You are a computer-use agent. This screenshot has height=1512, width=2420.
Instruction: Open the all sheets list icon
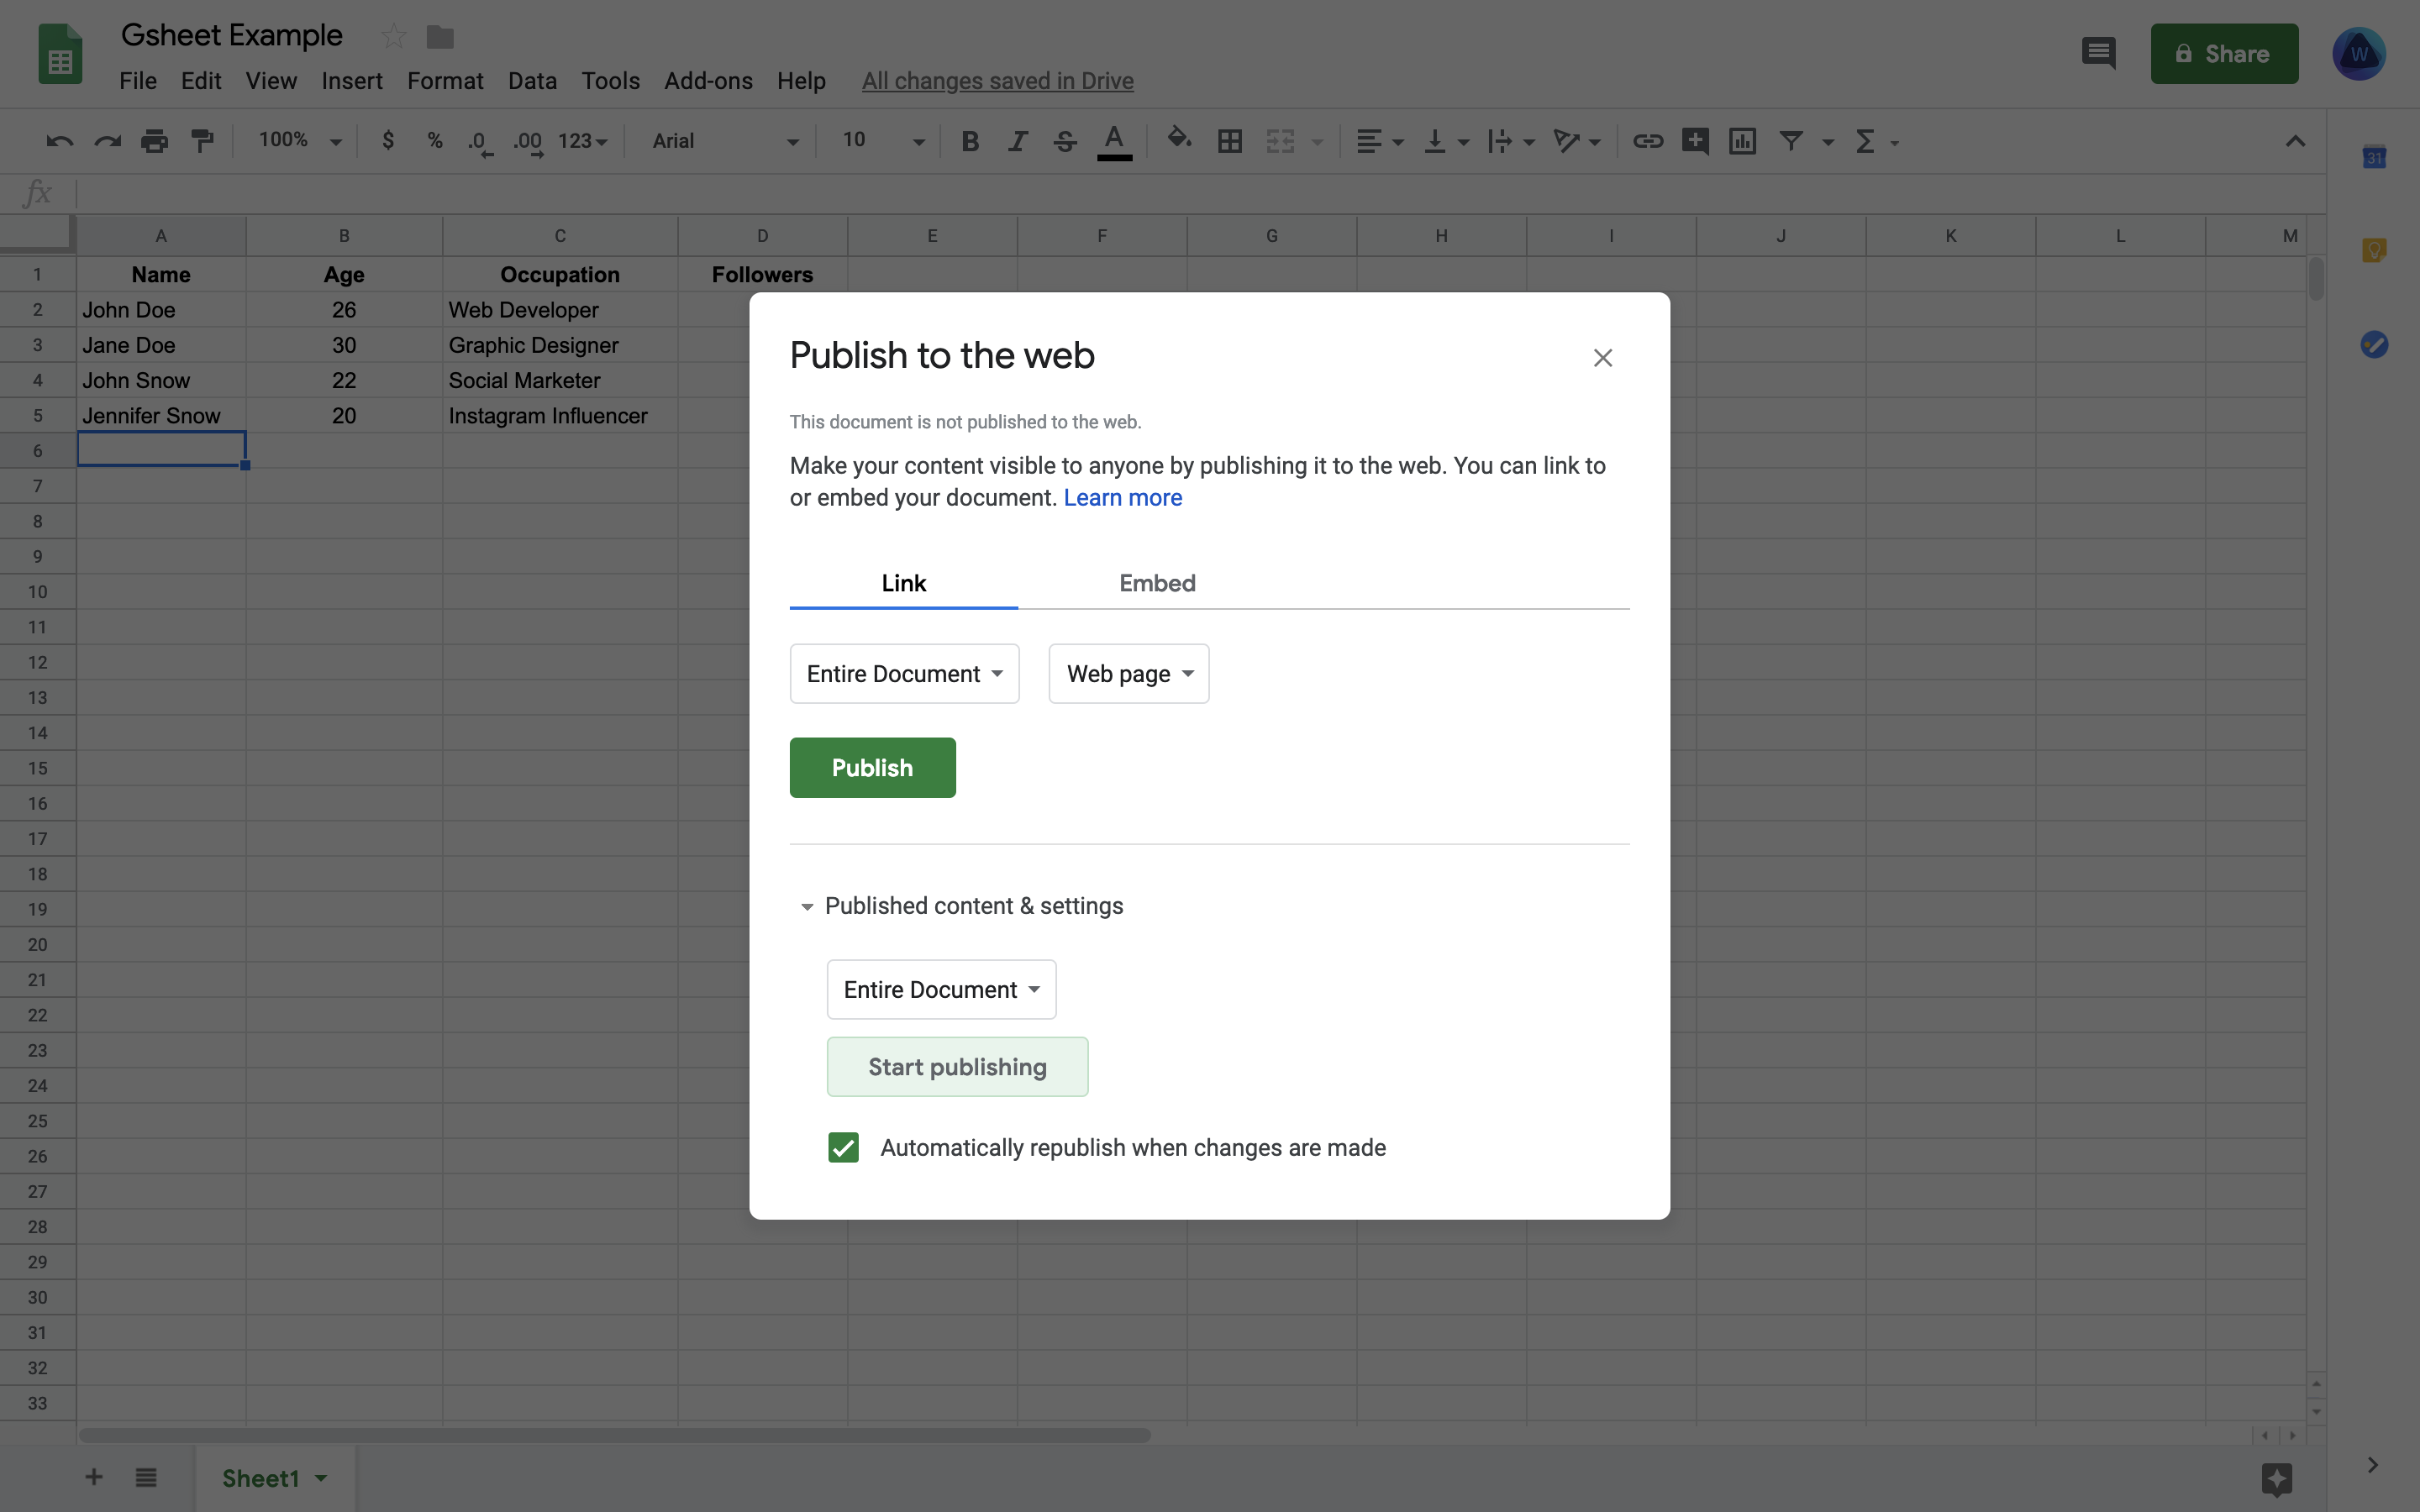coord(146,1477)
